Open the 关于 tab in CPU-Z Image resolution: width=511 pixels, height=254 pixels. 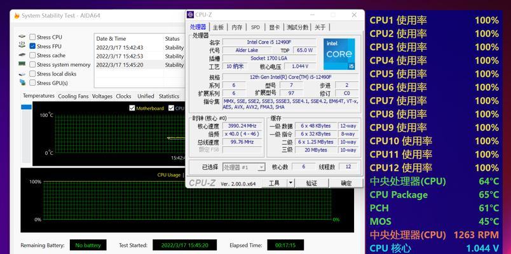coord(320,27)
